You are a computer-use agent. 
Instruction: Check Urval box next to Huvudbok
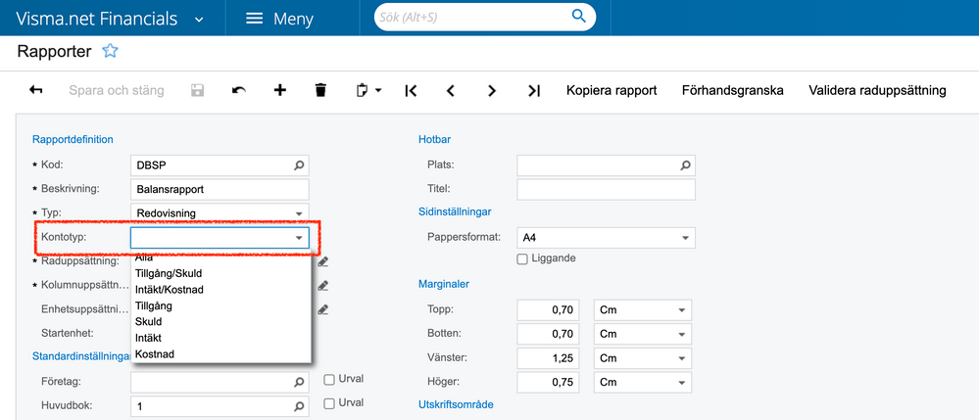tap(329, 403)
